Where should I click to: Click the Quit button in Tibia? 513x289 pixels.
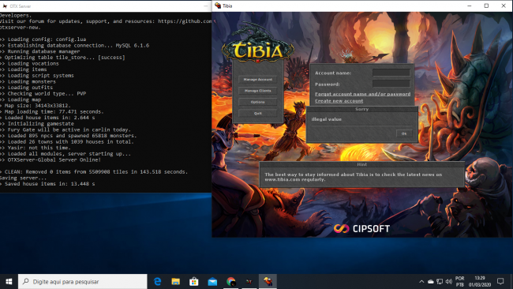tap(258, 113)
